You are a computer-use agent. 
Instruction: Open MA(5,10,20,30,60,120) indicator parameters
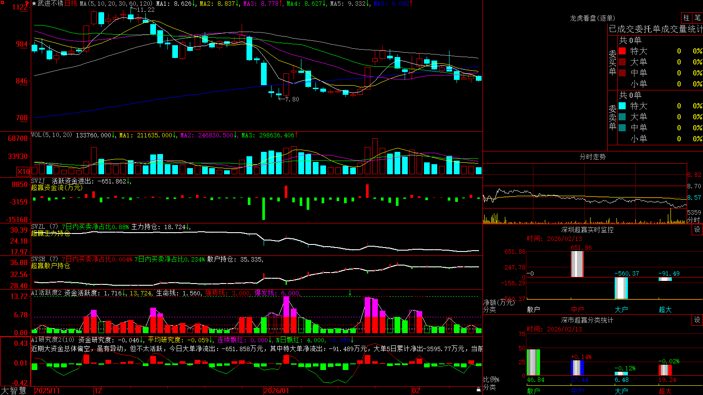(116, 4)
